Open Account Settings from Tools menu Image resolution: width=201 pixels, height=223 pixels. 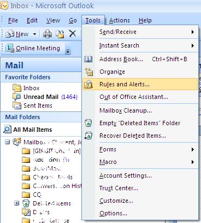140,175
